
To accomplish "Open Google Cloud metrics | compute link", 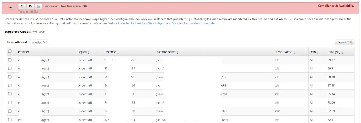I will point(193,23).
